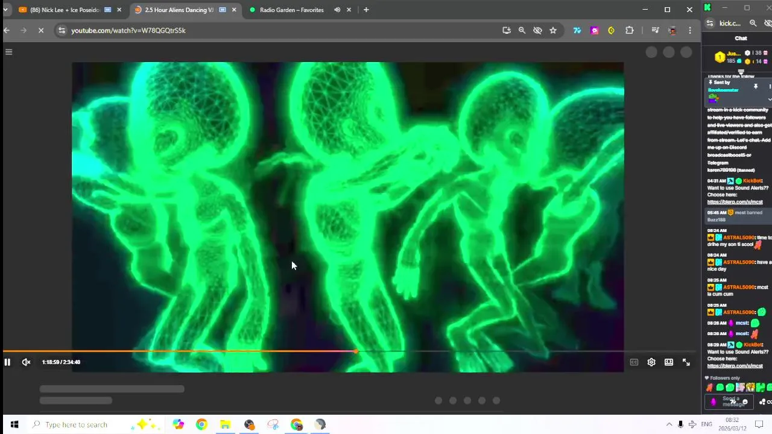Click the crossed-eye tracking protection icon
Viewport: 772px width, 434px height.
coord(537,30)
